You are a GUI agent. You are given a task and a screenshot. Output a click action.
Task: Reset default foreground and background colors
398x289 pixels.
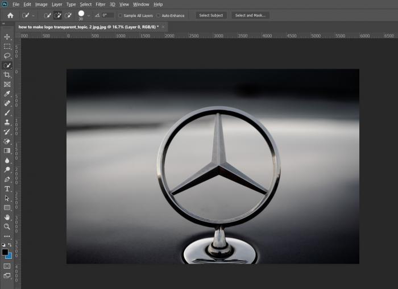click(3, 245)
